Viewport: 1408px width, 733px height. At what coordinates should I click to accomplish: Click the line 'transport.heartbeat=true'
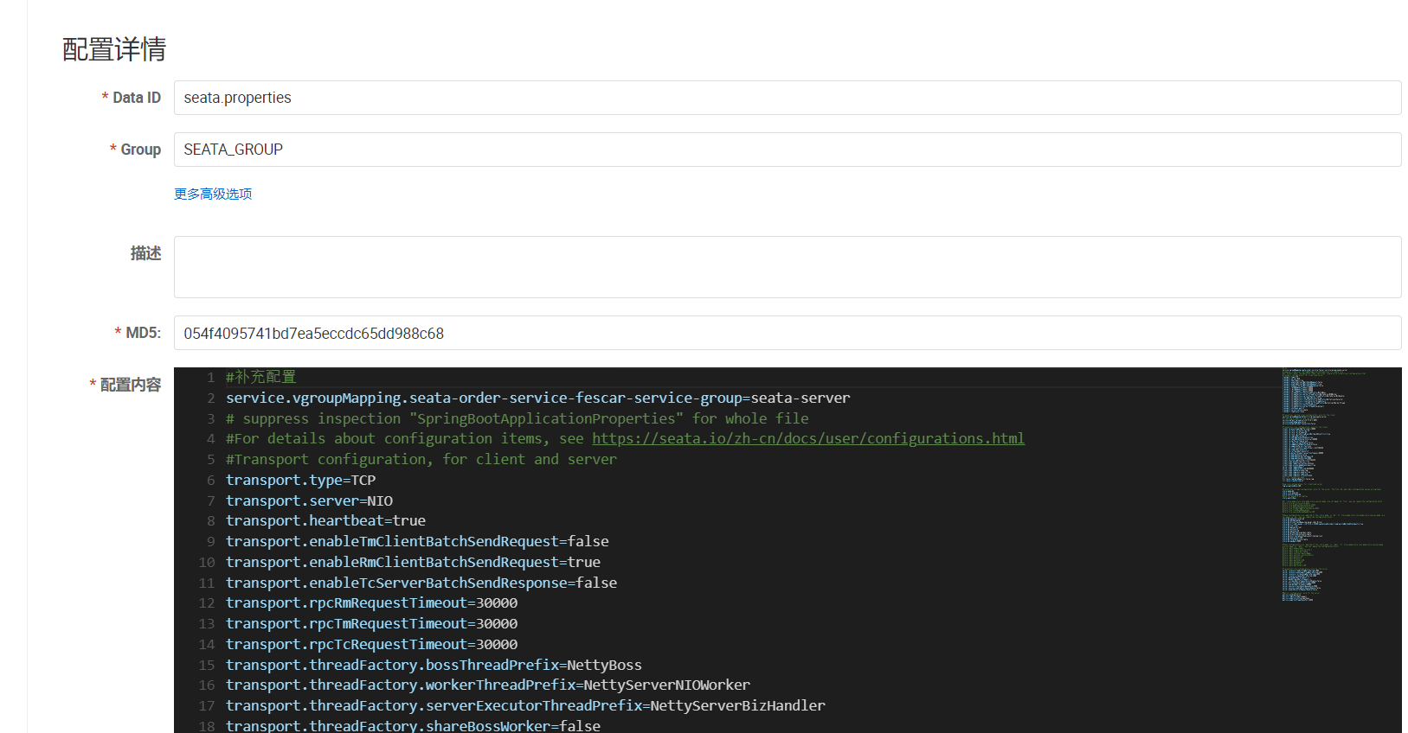[x=325, y=520]
